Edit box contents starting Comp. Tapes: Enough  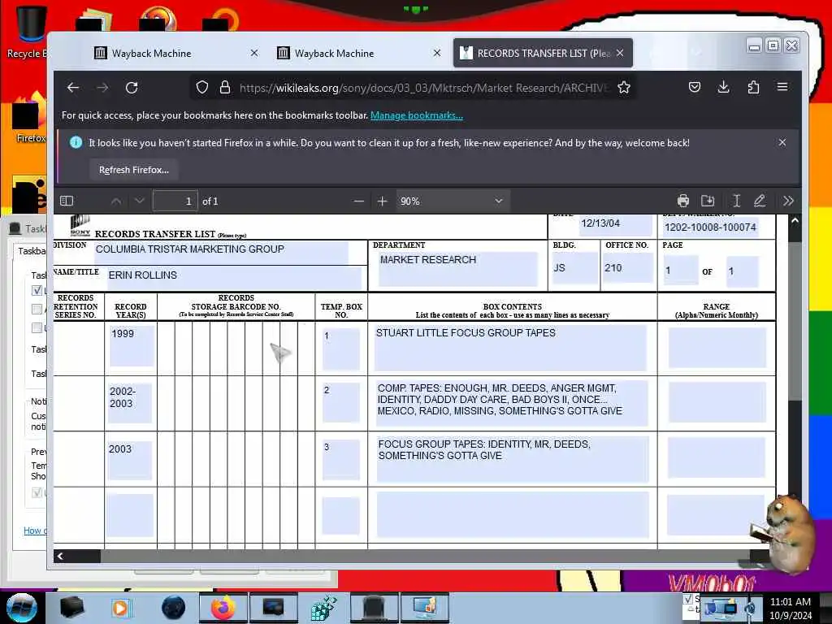coord(512,403)
